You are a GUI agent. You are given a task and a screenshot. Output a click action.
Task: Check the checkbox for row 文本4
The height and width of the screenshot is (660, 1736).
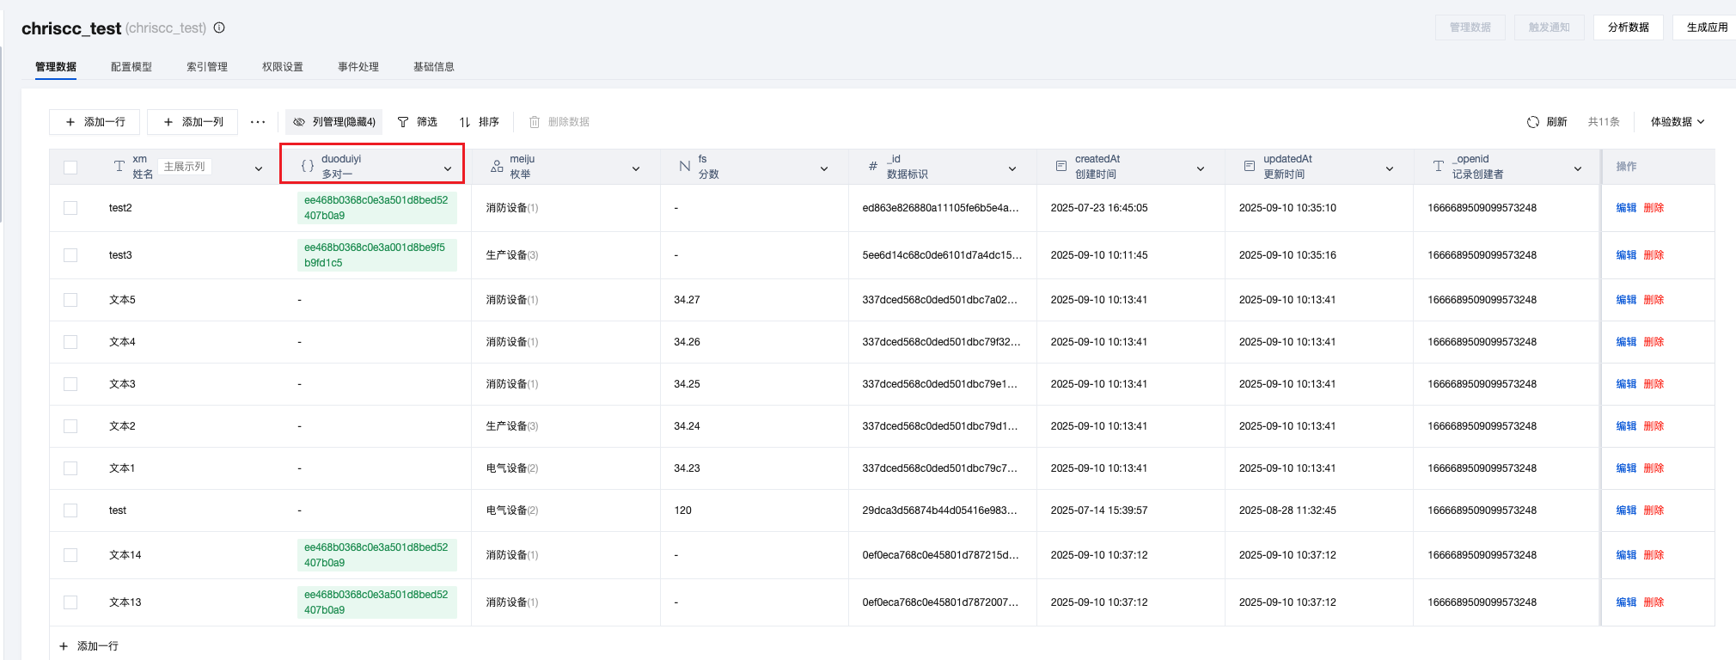pos(70,342)
